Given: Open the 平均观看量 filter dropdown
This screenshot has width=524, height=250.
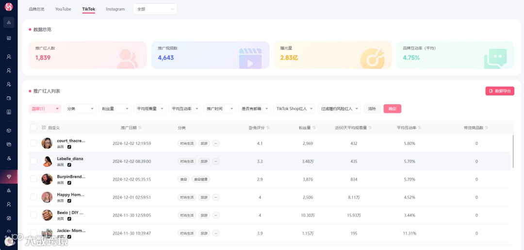Looking at the screenshot, I should [150, 109].
